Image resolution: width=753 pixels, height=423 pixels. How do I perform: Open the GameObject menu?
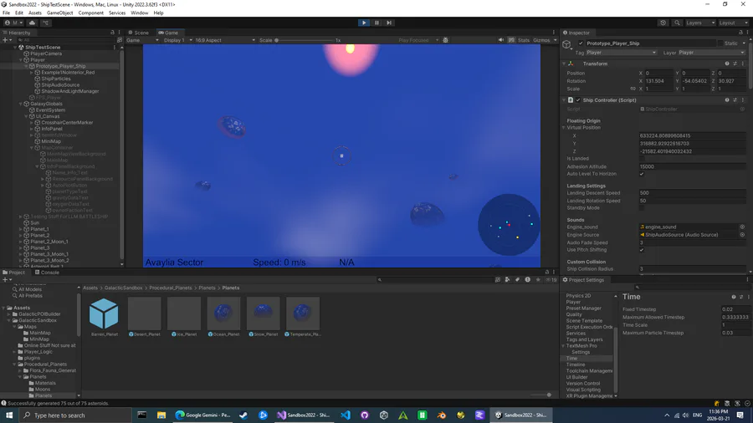(x=60, y=13)
